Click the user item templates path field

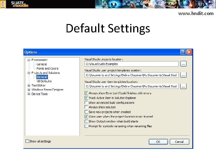[131, 86]
